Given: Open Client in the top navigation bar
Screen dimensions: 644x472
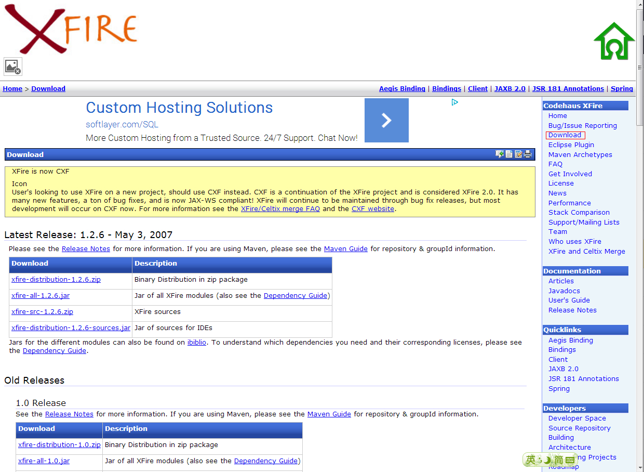Looking at the screenshot, I should click(x=478, y=89).
